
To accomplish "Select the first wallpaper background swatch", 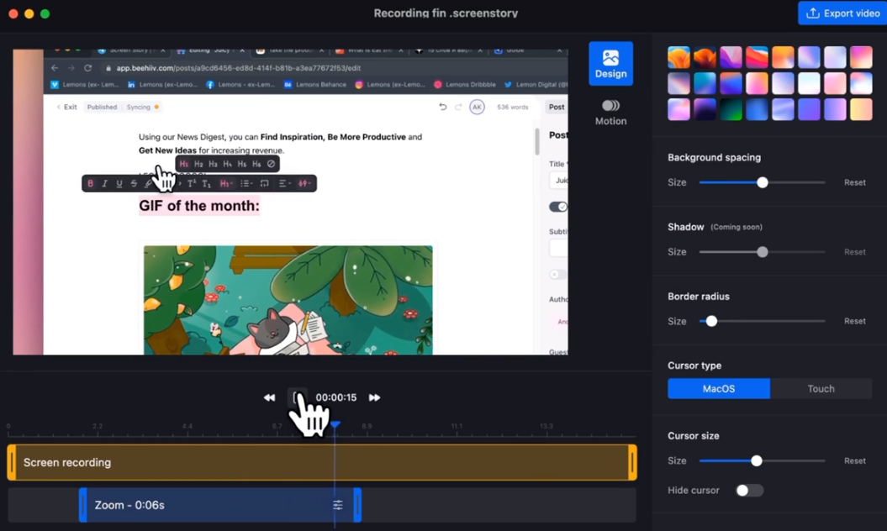I will 678,57.
